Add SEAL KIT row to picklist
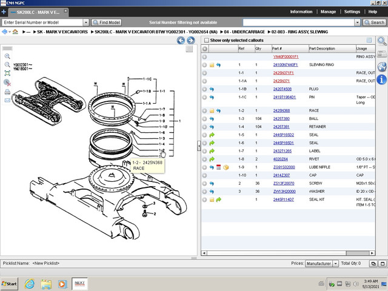388x291 pixels. 204,199
